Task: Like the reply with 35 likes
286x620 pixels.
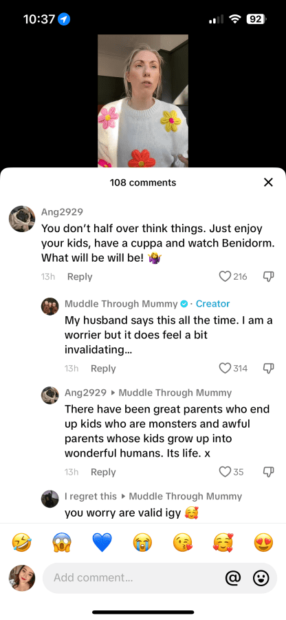Action: 225,472
